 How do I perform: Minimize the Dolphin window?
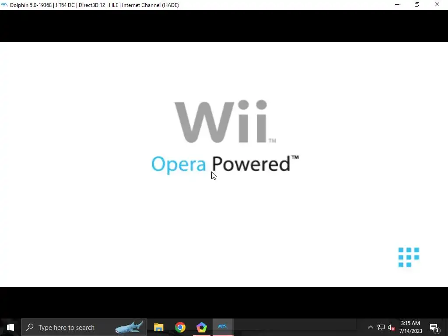(397, 5)
